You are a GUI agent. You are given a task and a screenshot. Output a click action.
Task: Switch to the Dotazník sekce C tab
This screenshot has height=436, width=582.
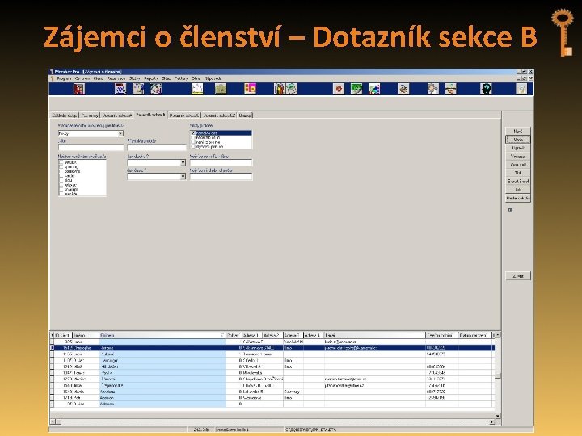click(x=184, y=115)
